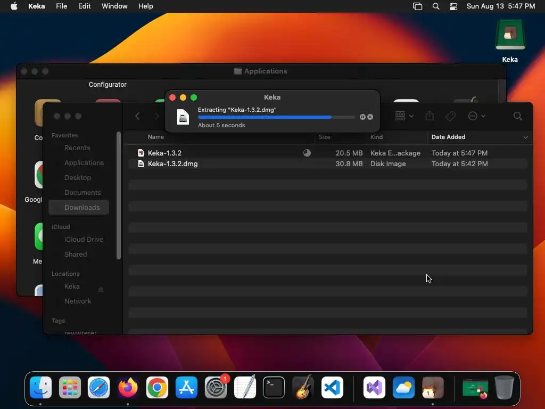Screen dimensions: 545x409
Task: Pause the Keka extraction
Action: tap(362, 117)
